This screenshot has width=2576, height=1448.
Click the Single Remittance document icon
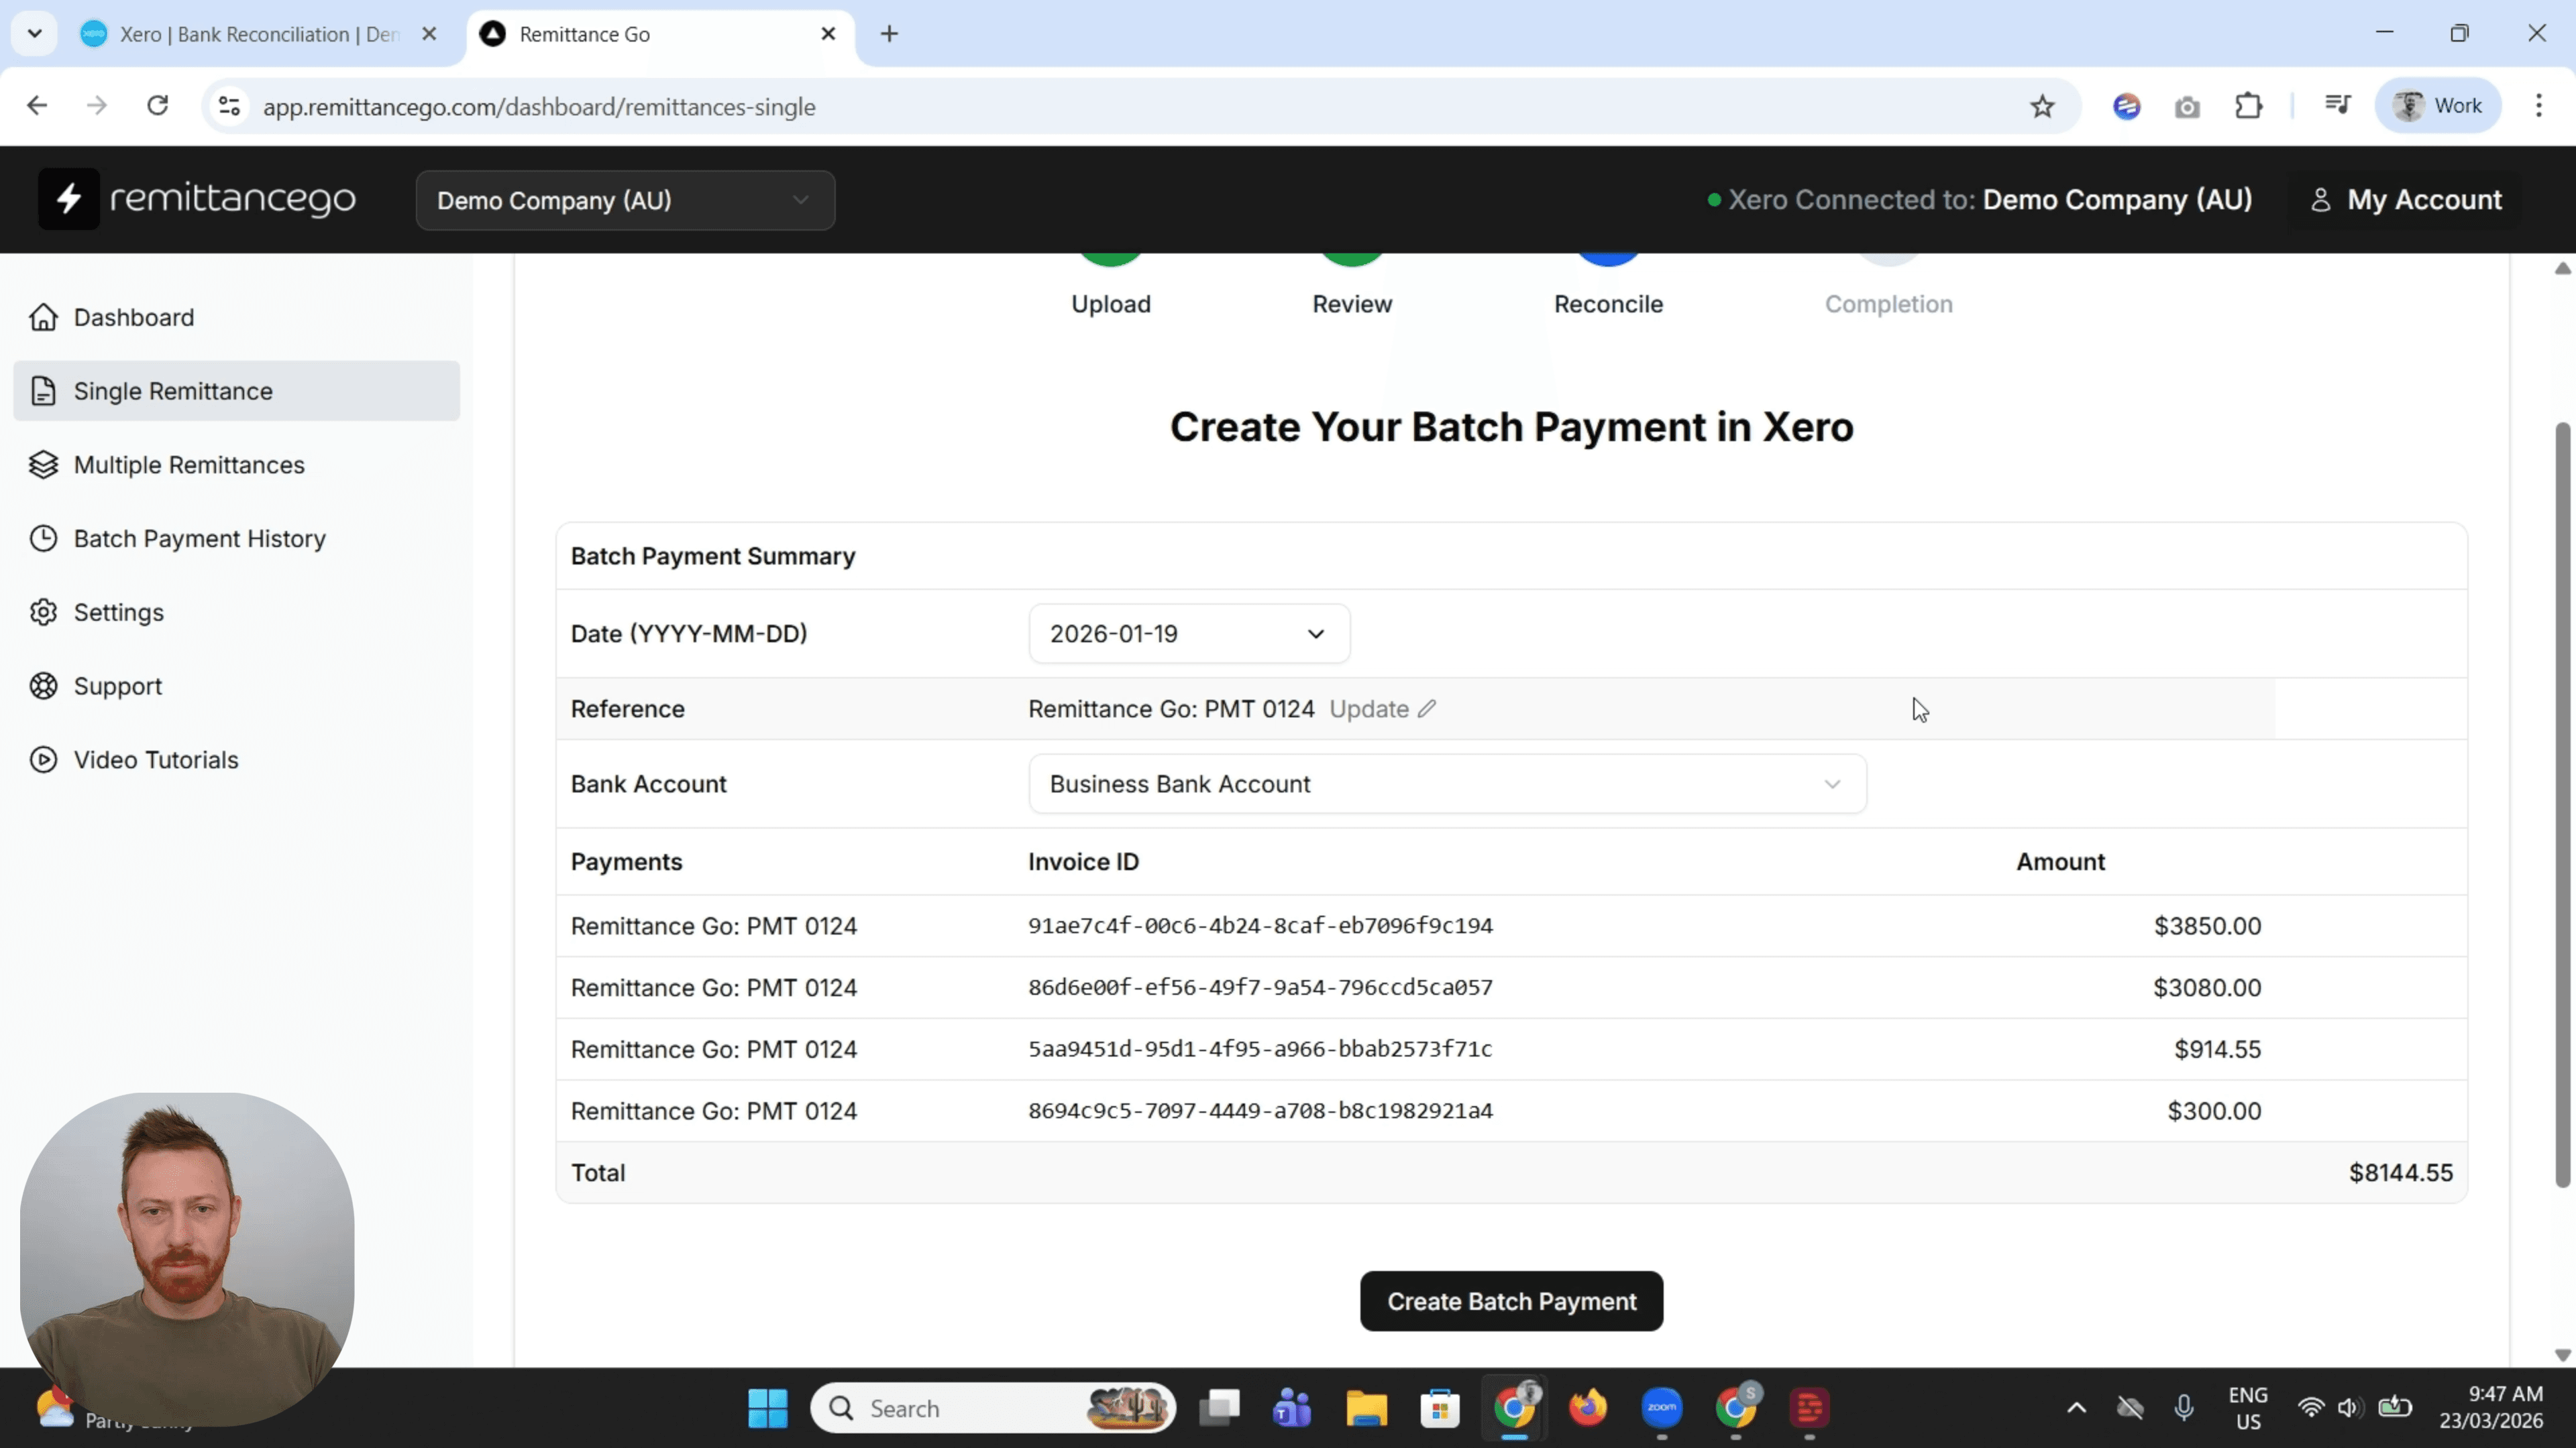43,391
